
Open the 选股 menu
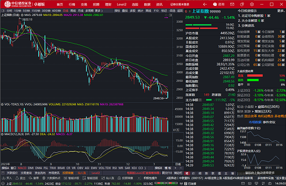135,4
